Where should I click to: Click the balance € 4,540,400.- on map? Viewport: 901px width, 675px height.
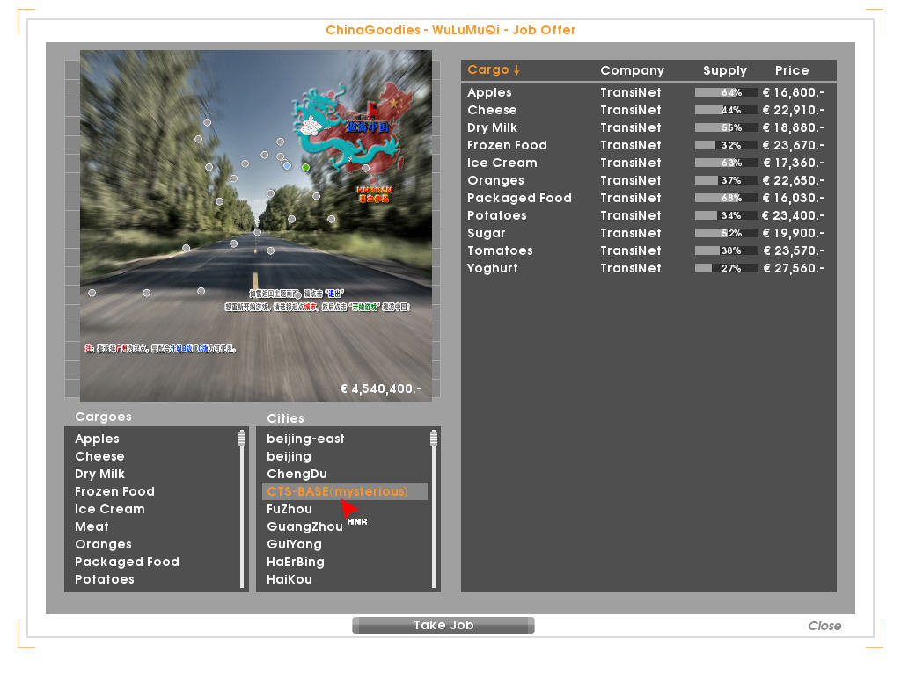pos(380,389)
